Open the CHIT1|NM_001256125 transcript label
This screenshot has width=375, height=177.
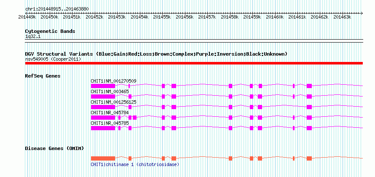click(114, 102)
